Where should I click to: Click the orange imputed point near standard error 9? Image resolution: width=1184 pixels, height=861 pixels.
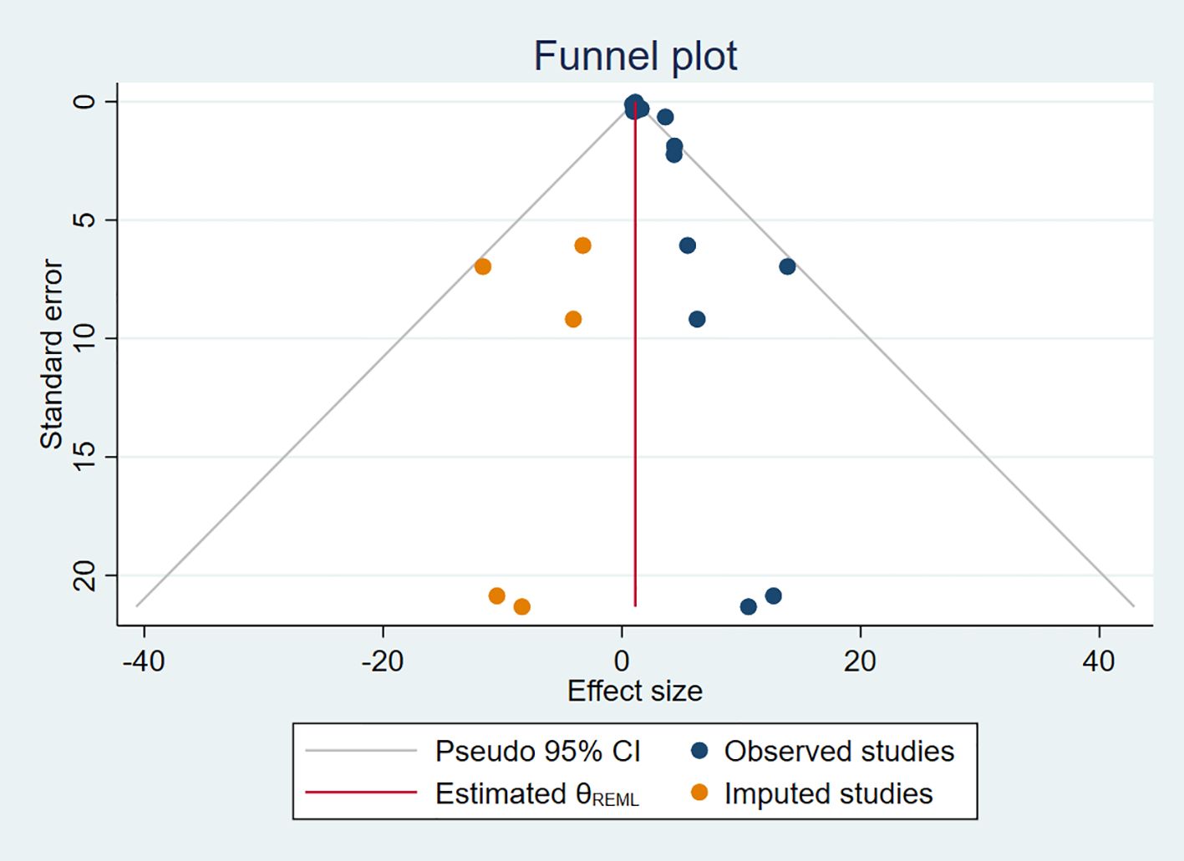tap(573, 319)
